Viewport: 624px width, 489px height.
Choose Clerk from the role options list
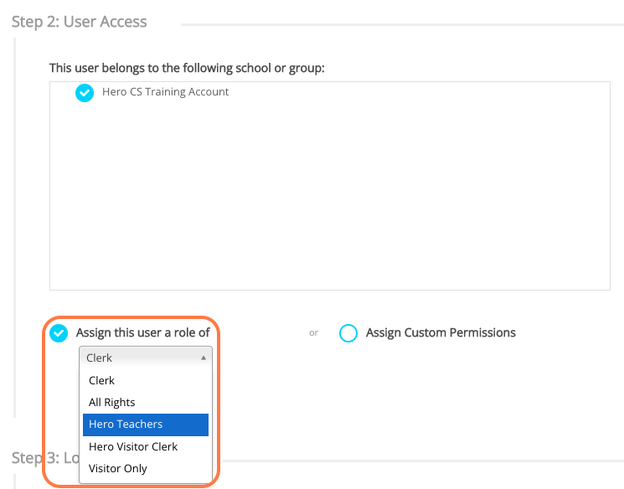[x=102, y=380]
